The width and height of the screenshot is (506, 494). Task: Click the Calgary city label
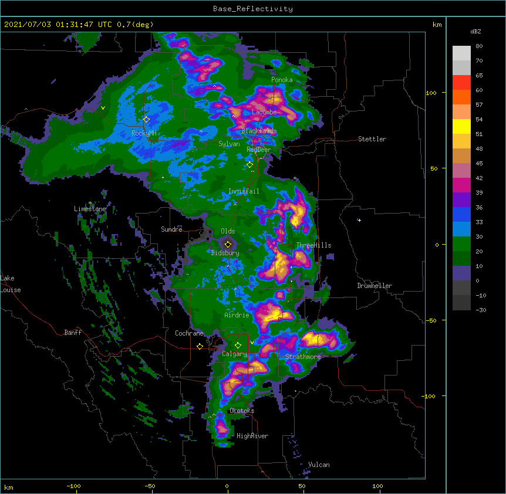click(235, 354)
